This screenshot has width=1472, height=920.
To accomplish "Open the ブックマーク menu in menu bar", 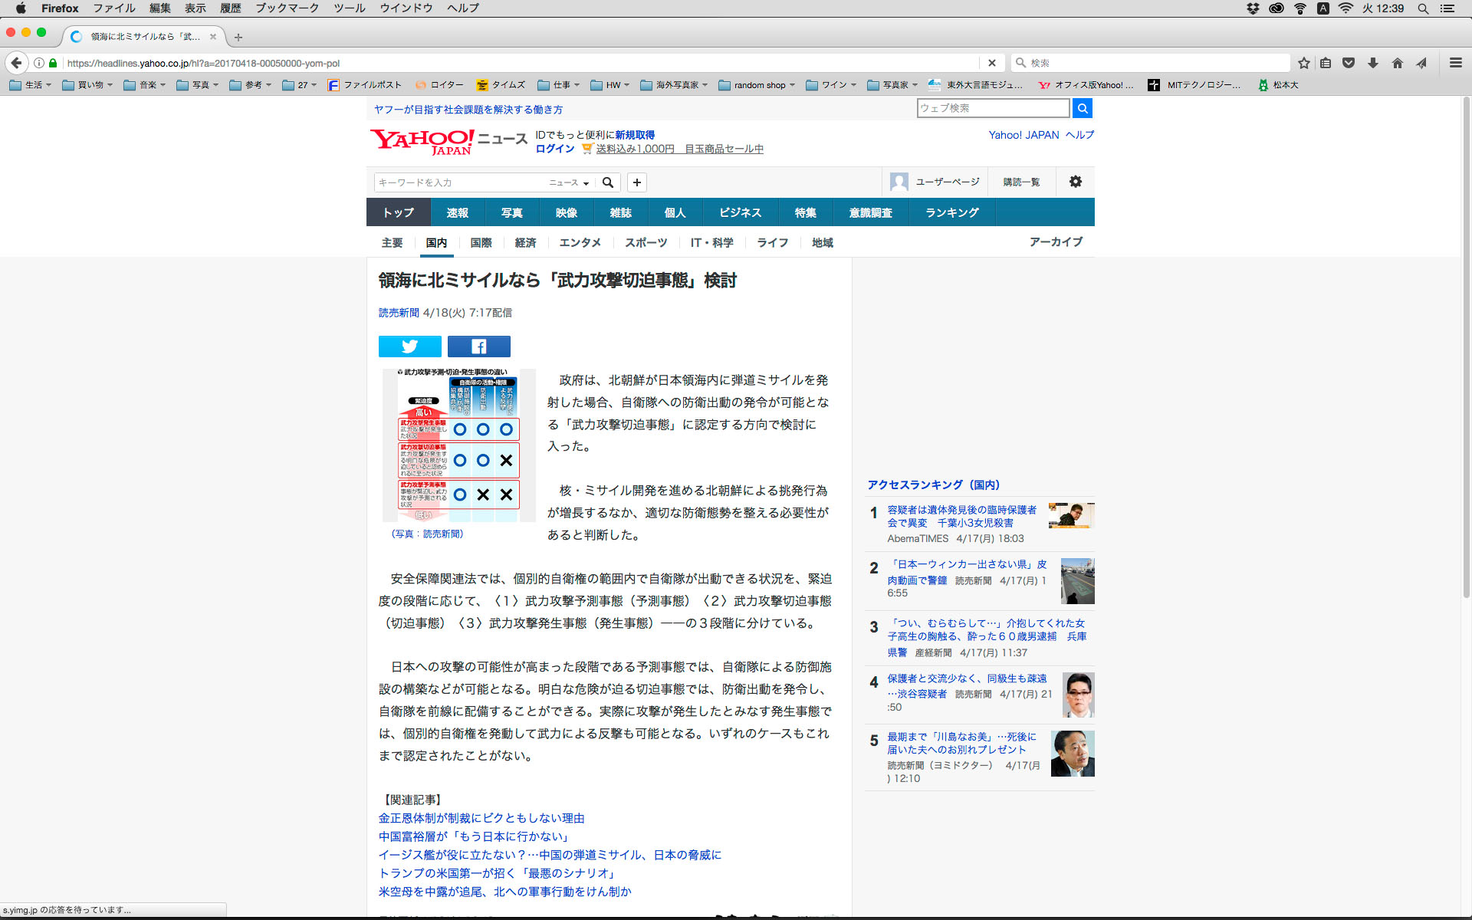I will pos(287,8).
